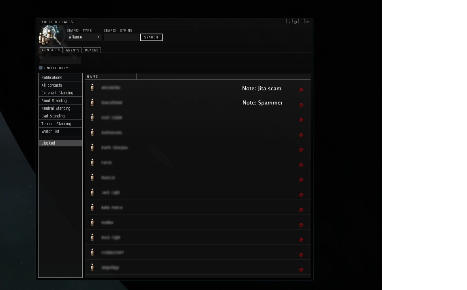The height and width of the screenshot is (290, 467).
Task: Show Excellent Standing contacts
Action: [60, 93]
